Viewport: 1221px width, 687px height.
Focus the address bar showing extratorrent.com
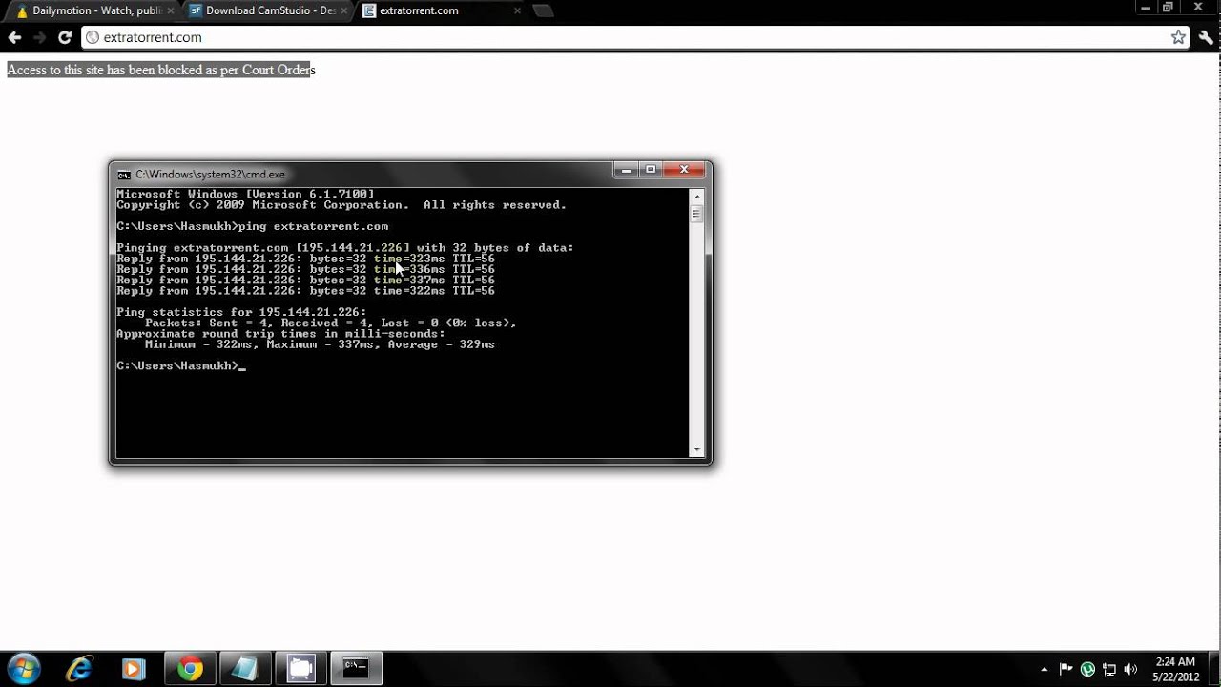(634, 37)
